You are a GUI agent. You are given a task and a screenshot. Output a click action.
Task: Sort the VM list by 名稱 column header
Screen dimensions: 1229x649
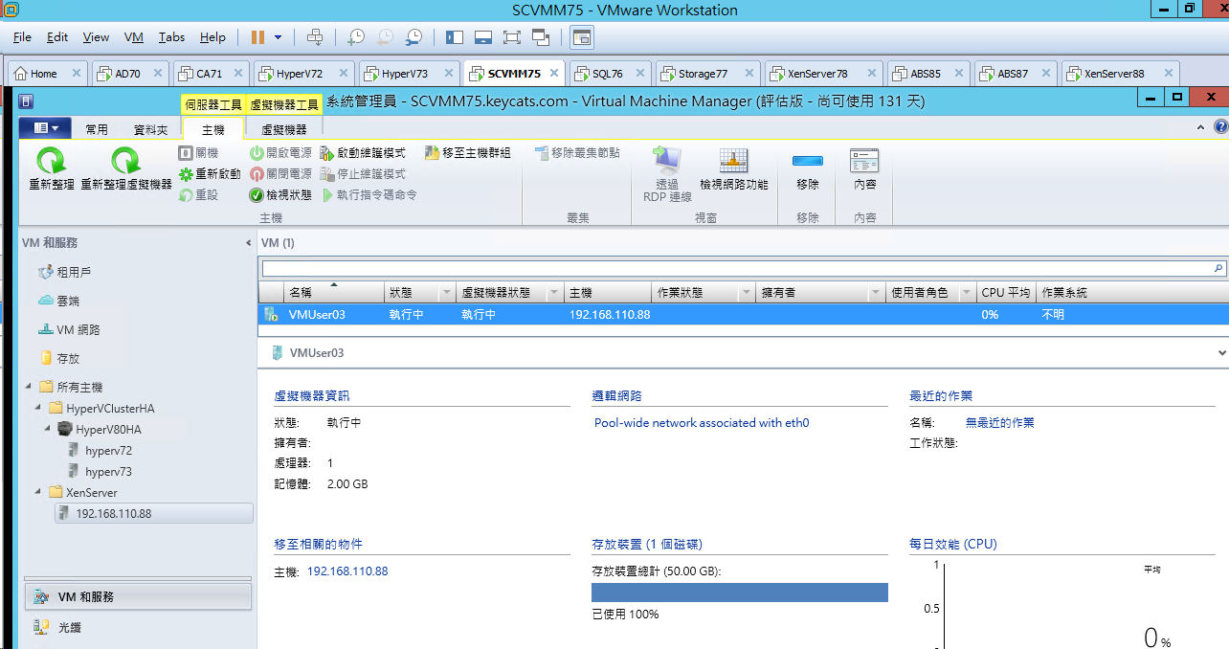(334, 293)
